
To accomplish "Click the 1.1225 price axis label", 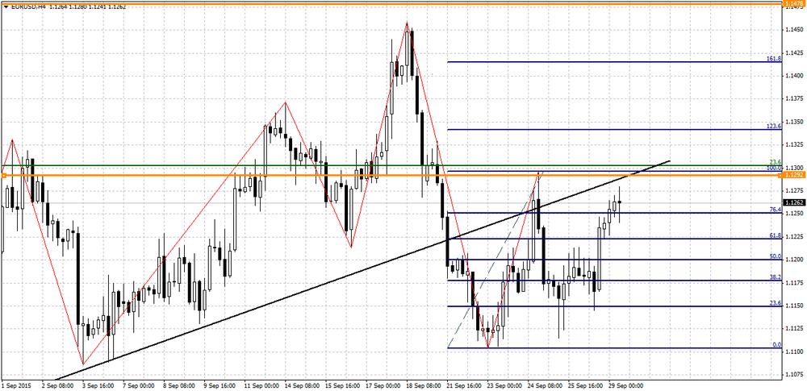I will [793, 237].
